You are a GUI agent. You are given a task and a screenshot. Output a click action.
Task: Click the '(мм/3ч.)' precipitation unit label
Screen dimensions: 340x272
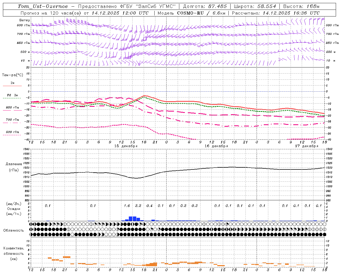click(14, 204)
